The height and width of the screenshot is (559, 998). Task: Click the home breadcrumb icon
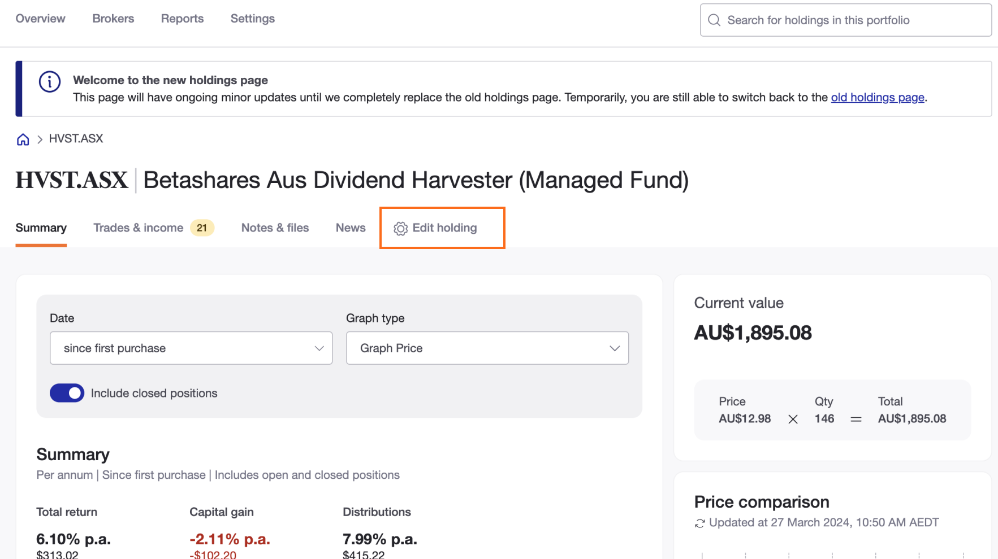23,139
